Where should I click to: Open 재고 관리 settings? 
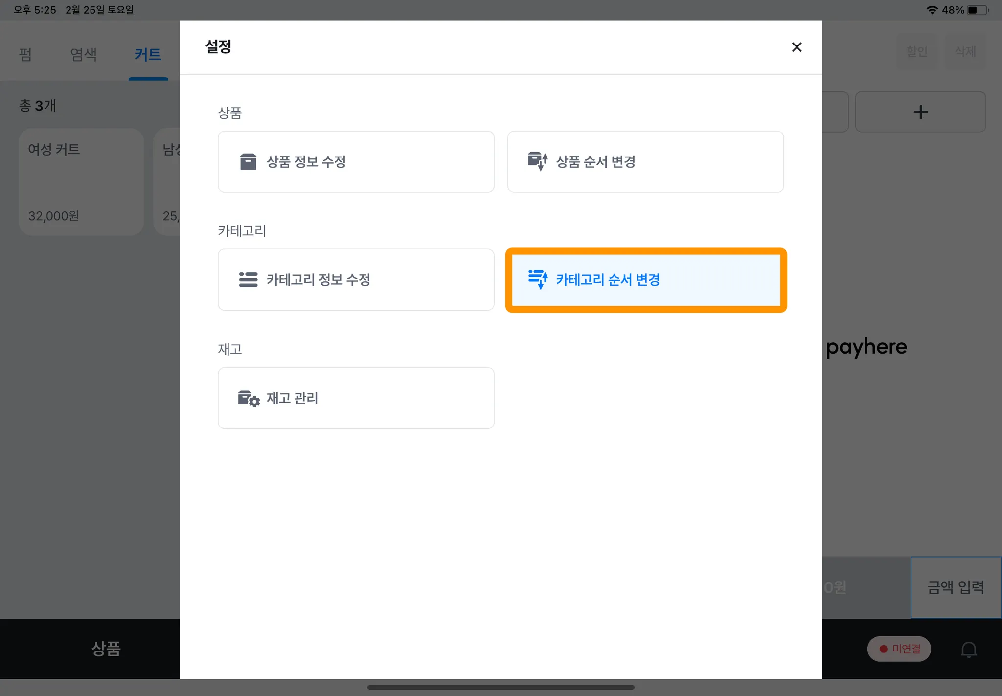(x=356, y=398)
